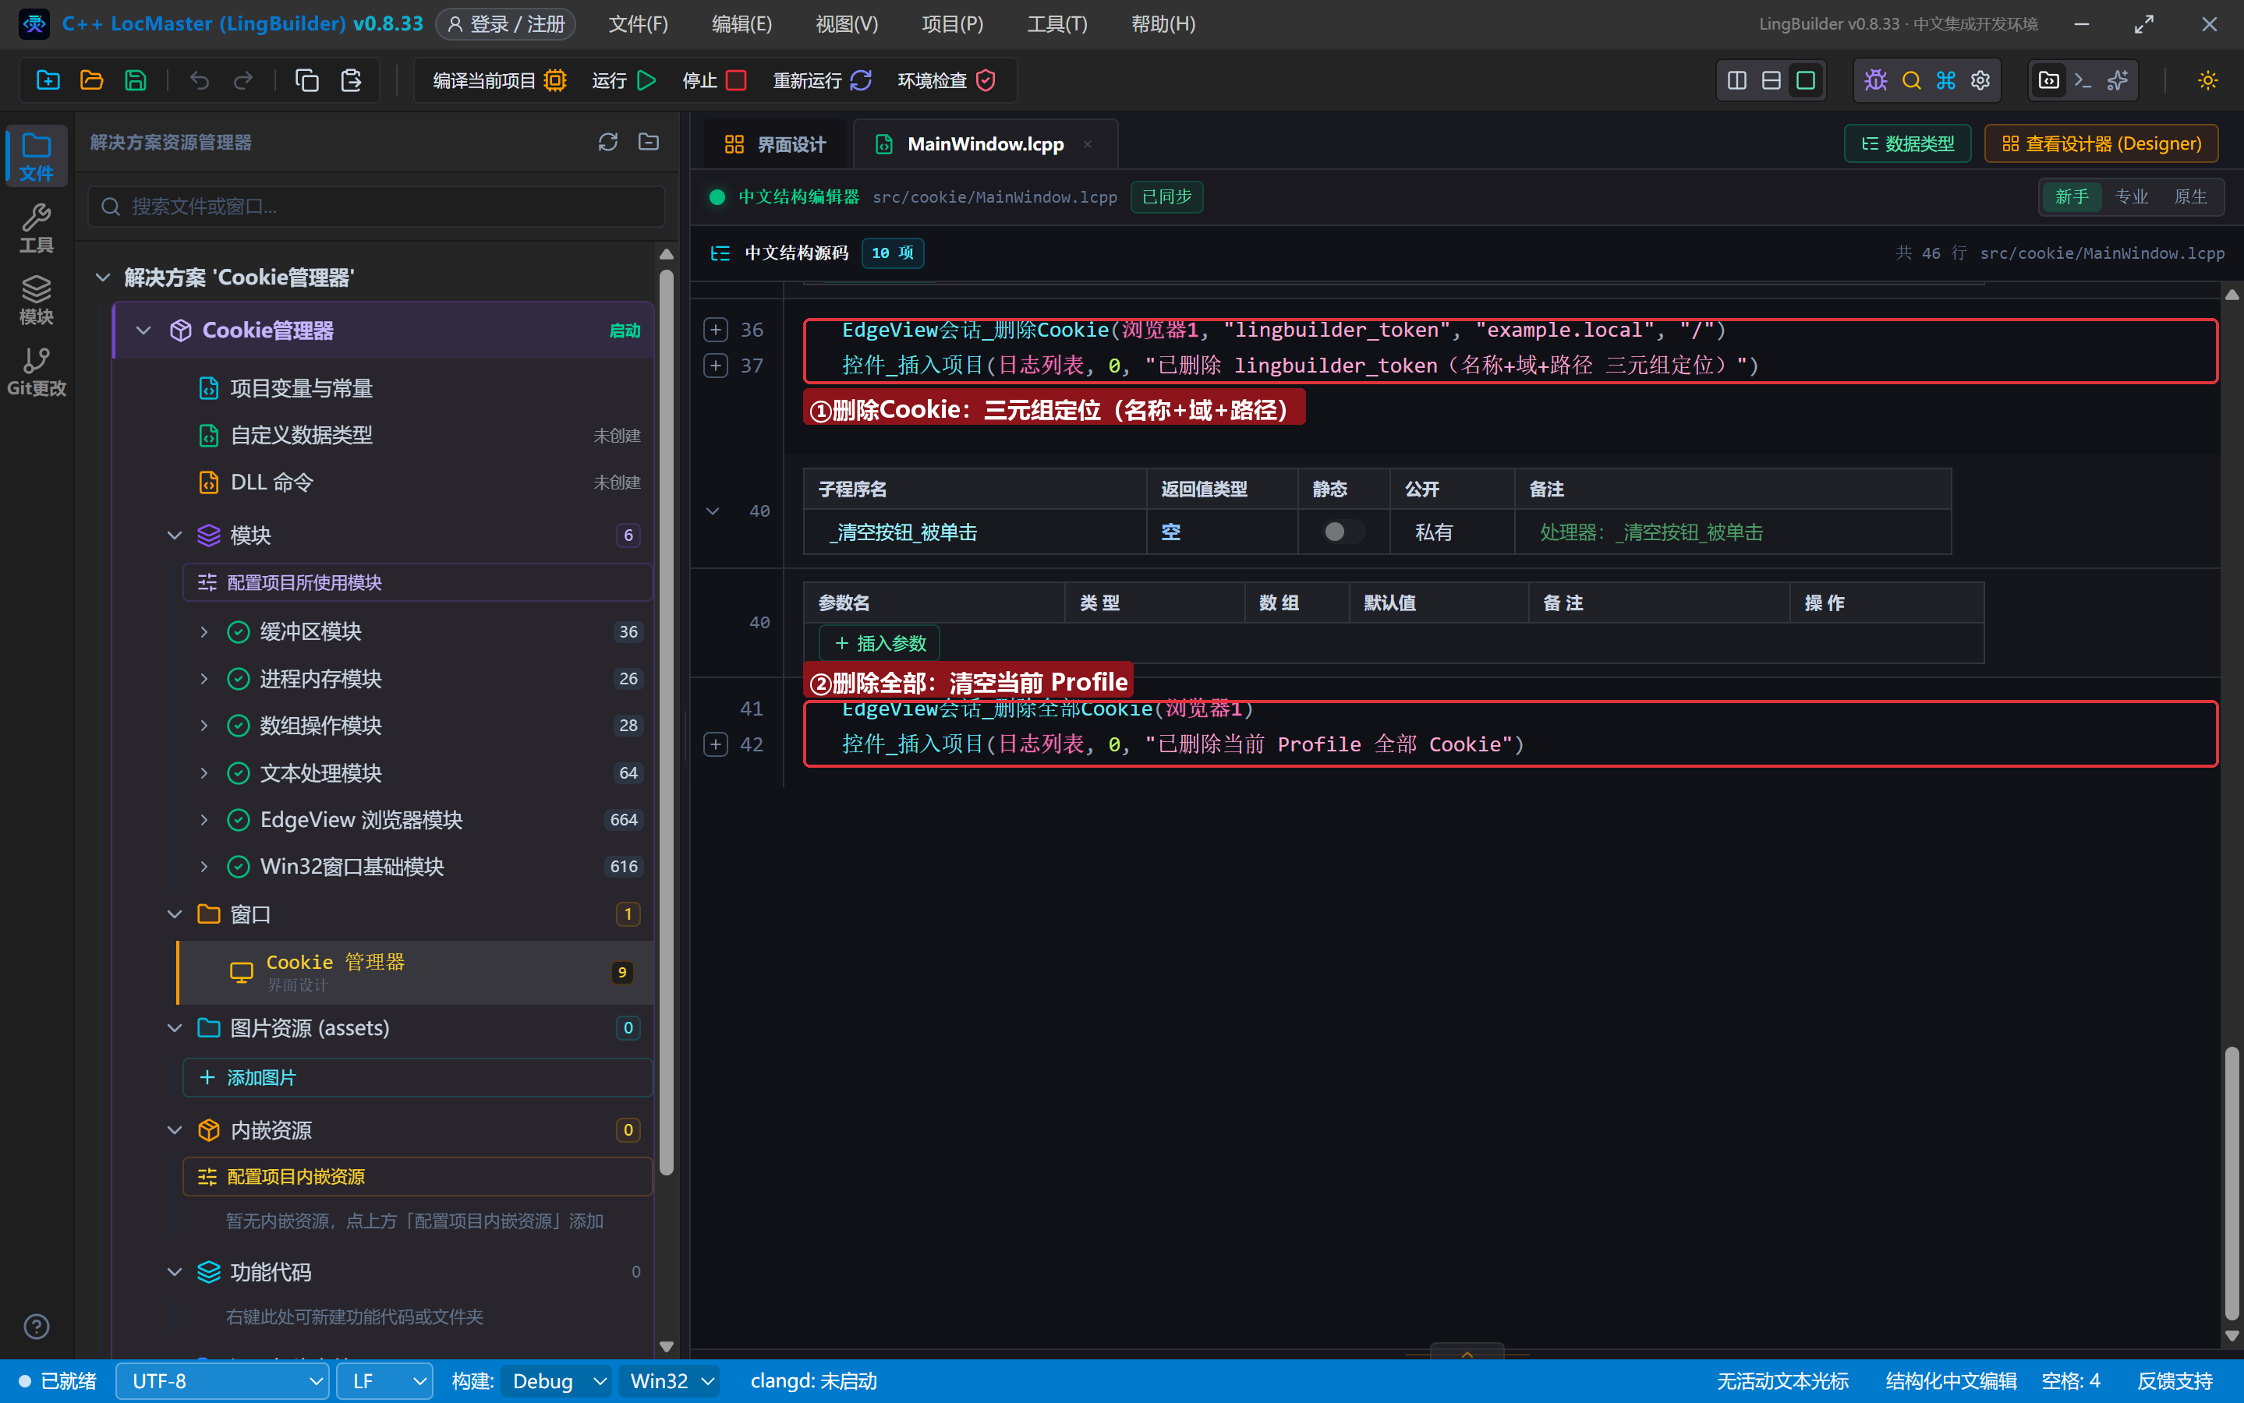Open the 工具(T) menu
This screenshot has width=2244, height=1403.
(1057, 24)
